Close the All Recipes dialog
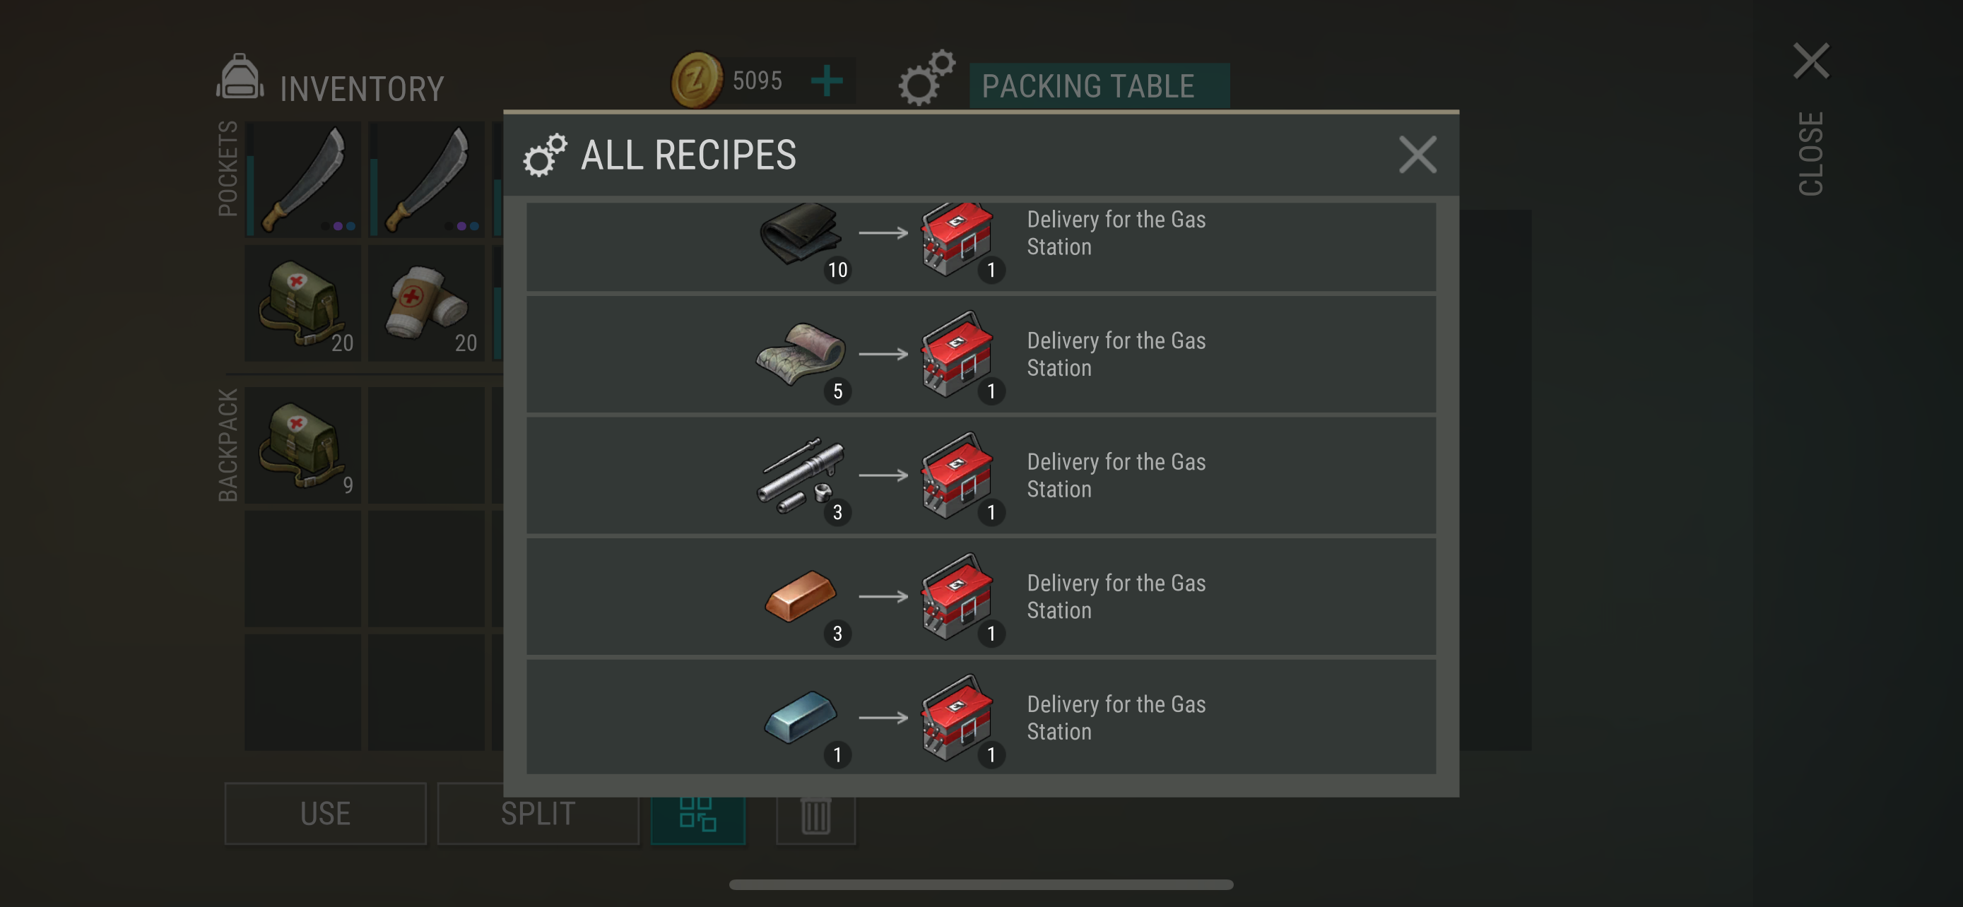The image size is (1963, 907). click(1417, 155)
